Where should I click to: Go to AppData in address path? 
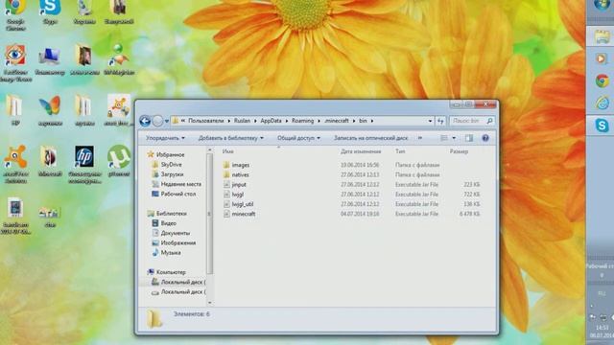[x=271, y=121]
